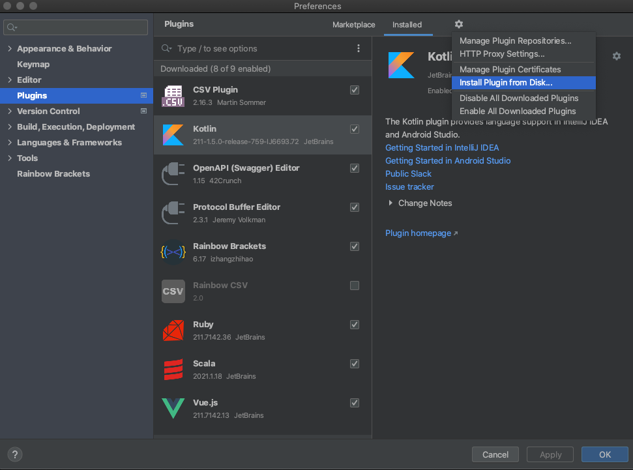This screenshot has height=470, width=633.
Task: Click the Plugin homepage external arrow icon
Action: coord(456,233)
